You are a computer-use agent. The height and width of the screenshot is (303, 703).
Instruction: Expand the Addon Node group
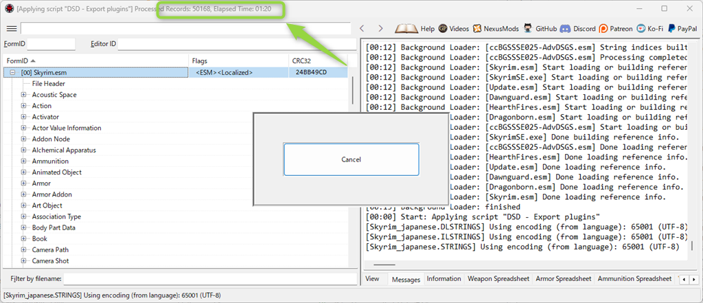24,139
